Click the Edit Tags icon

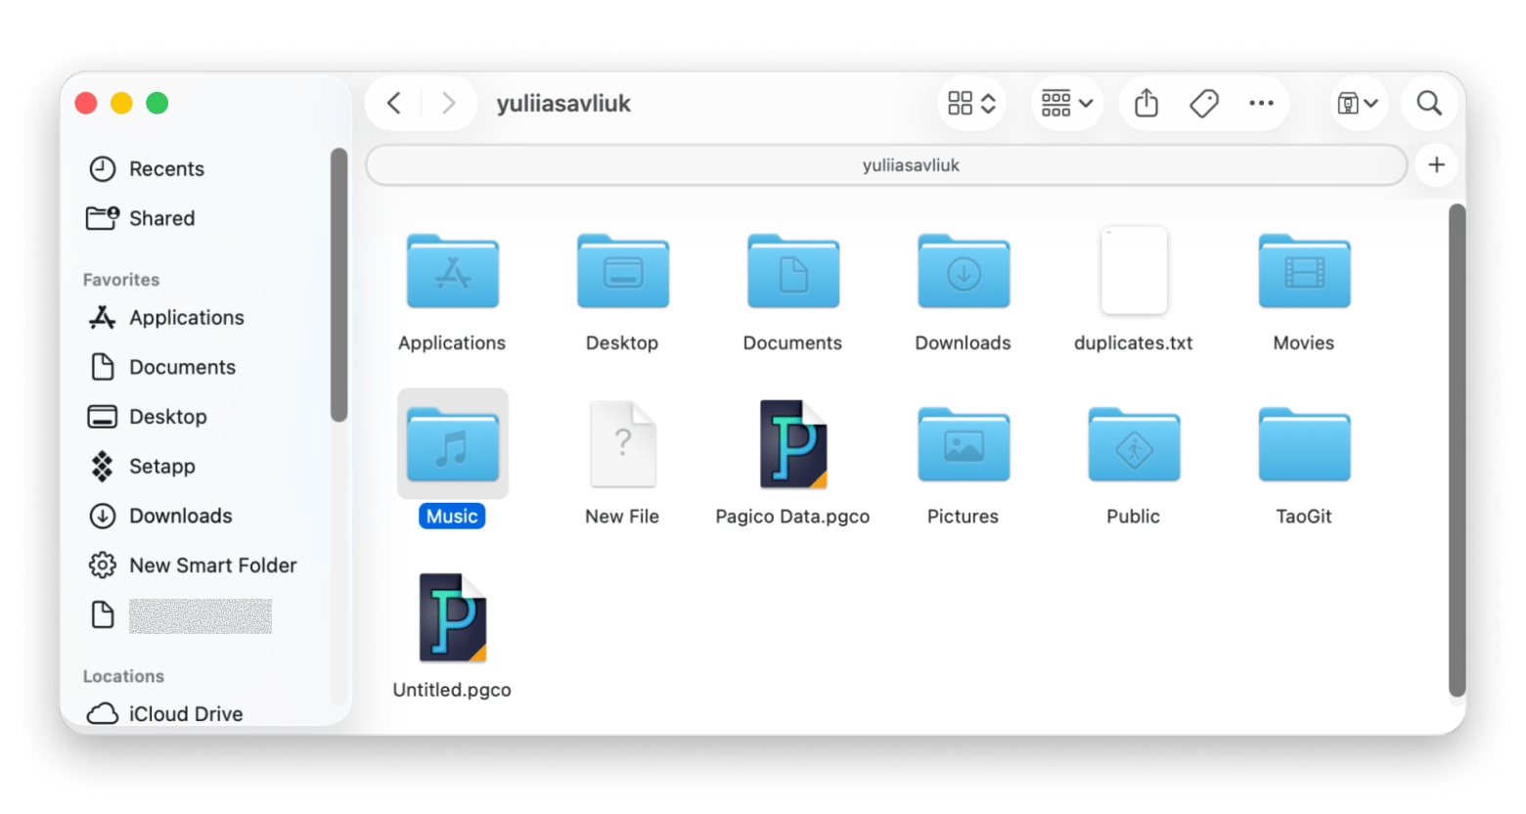(1203, 103)
